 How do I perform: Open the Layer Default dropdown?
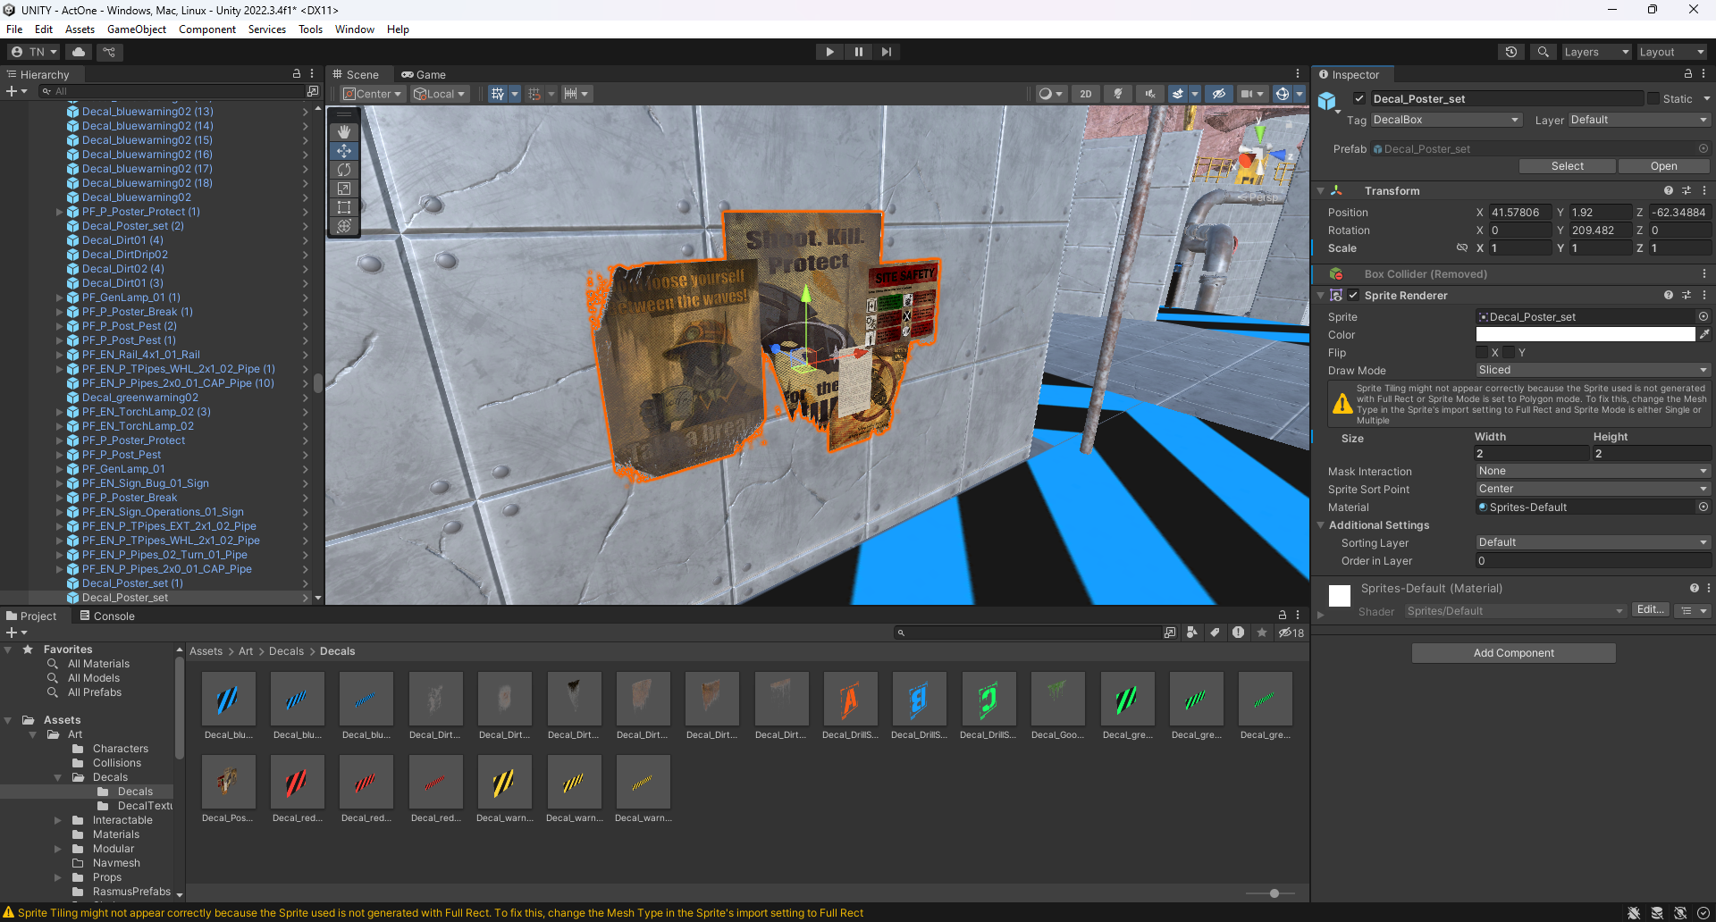[1638, 120]
